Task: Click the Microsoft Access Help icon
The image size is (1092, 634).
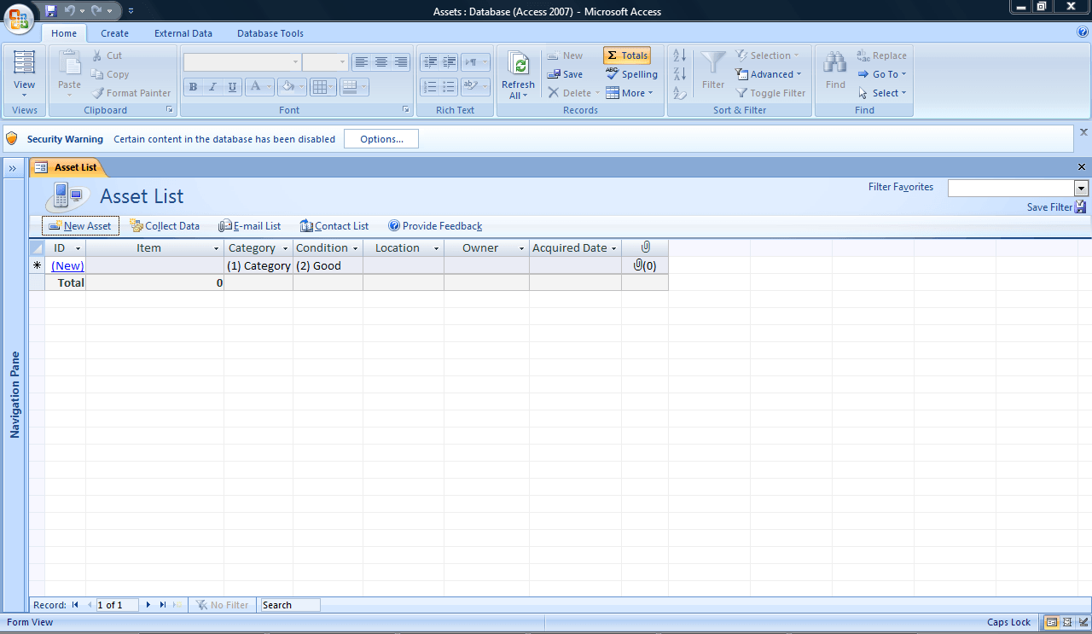Action: pos(1083,32)
